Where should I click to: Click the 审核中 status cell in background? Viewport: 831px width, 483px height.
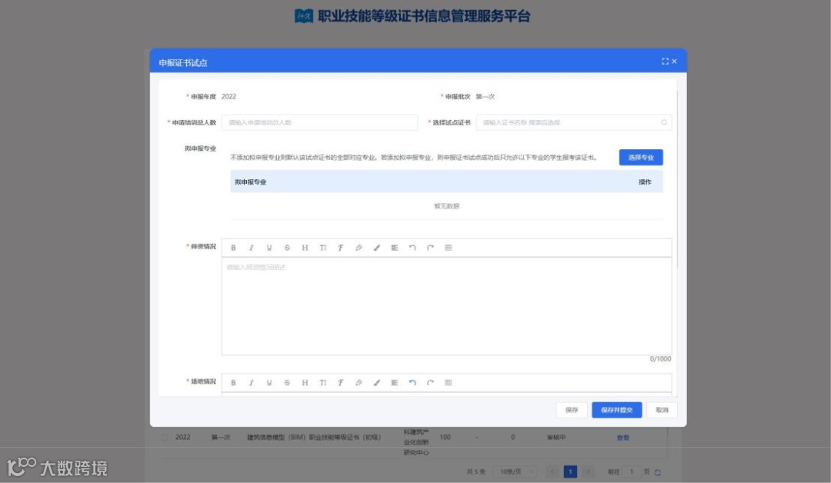pyautogui.click(x=556, y=438)
